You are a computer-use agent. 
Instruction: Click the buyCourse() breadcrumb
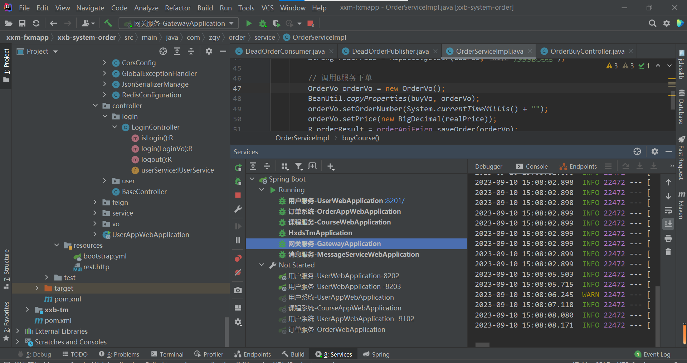coord(360,138)
